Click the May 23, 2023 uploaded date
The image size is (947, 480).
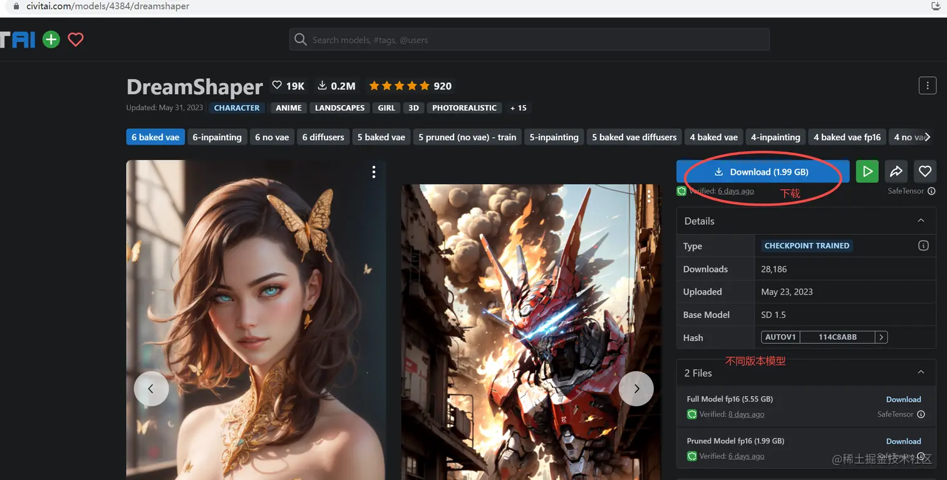[x=787, y=292]
